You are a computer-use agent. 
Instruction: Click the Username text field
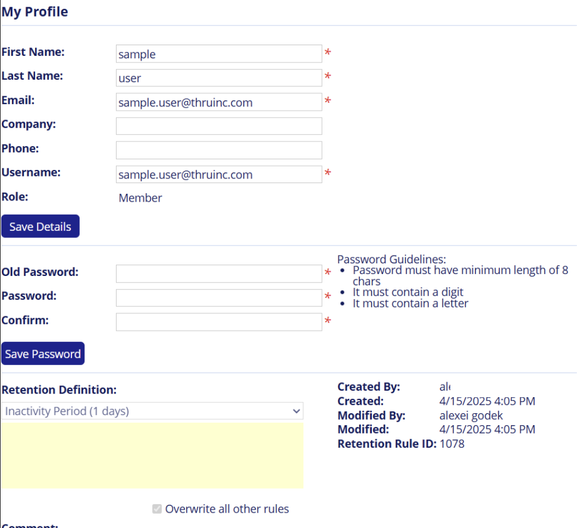click(x=218, y=174)
